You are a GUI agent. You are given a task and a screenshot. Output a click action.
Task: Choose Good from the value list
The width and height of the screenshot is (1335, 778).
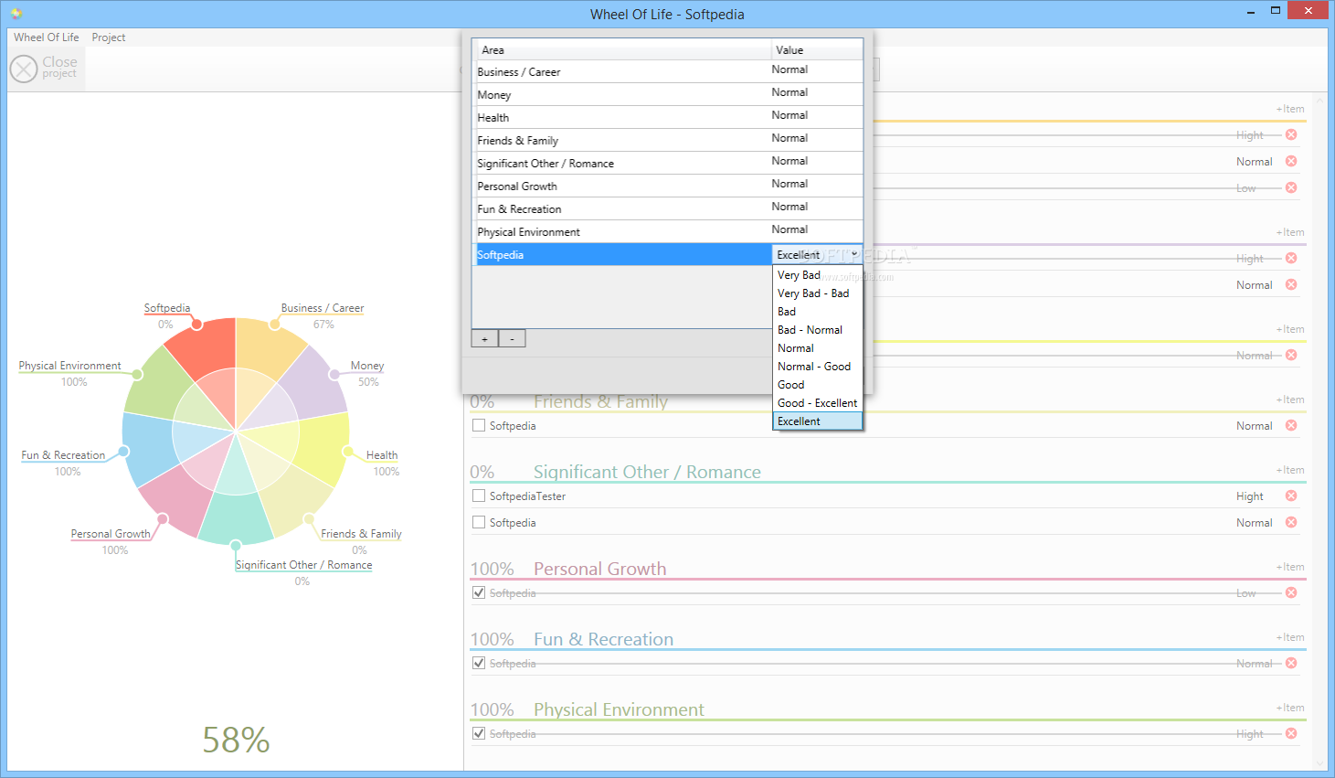[x=817, y=385]
